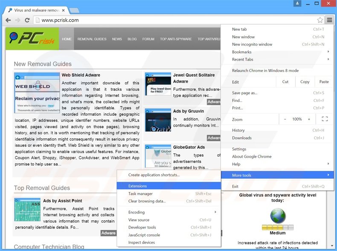Click the browser back arrow
This screenshot has width=337, height=251.
pyautogui.click(x=8, y=20)
